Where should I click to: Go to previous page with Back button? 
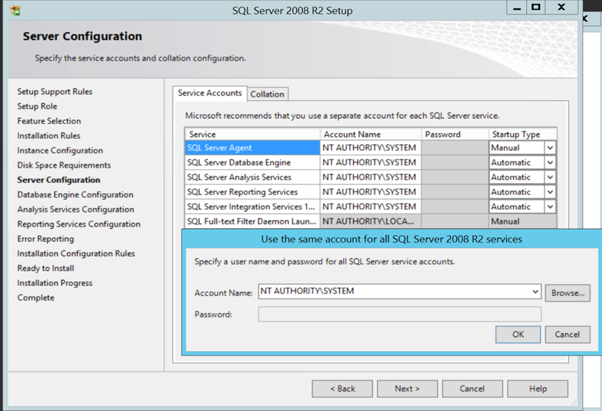pos(342,389)
